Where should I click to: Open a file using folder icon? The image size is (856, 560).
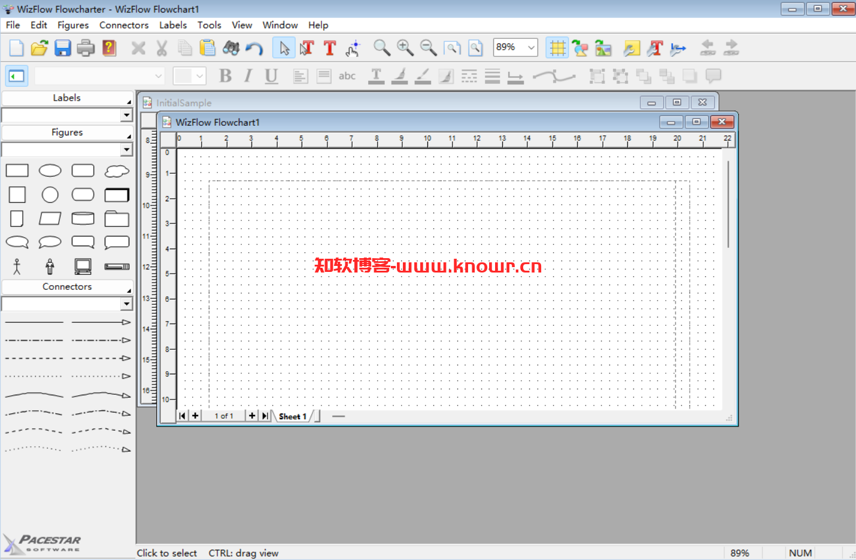pos(40,48)
